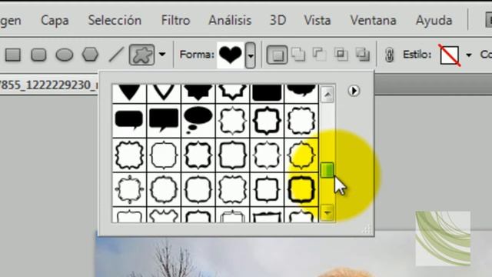Pick the rounded speech bubble shape
This screenshot has height=277, width=492.
(x=129, y=121)
